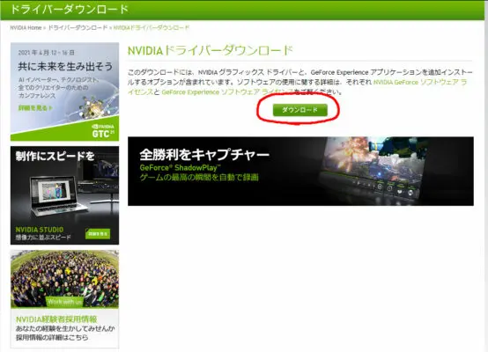Open the Work with us group photo
The image size is (488, 352).
click(x=64, y=279)
